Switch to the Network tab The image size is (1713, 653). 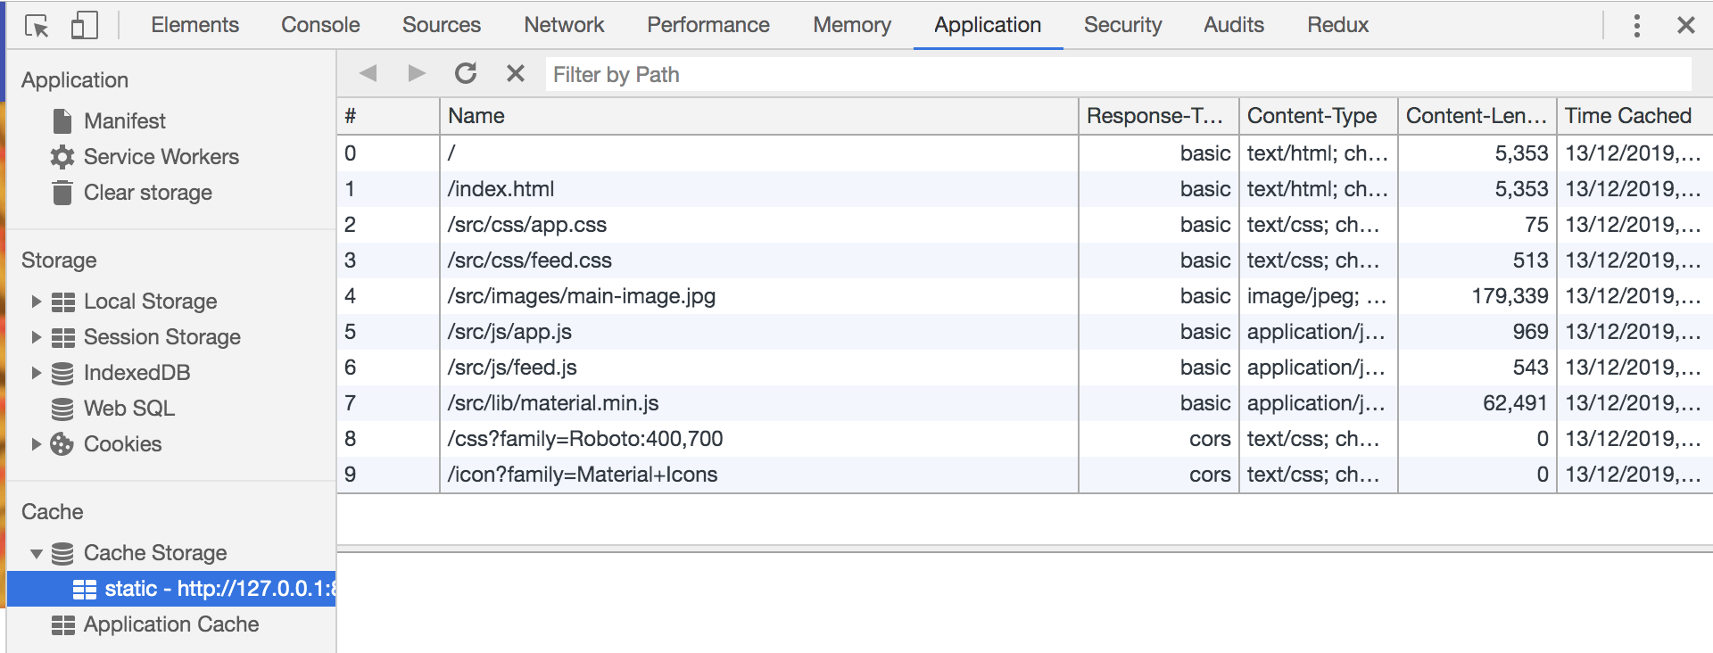click(564, 25)
